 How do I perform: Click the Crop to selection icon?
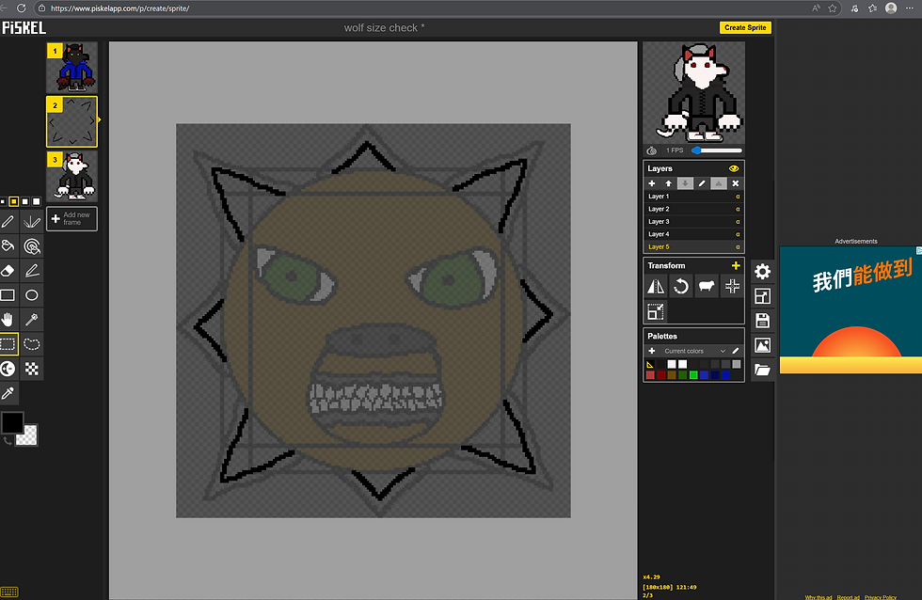[656, 311]
